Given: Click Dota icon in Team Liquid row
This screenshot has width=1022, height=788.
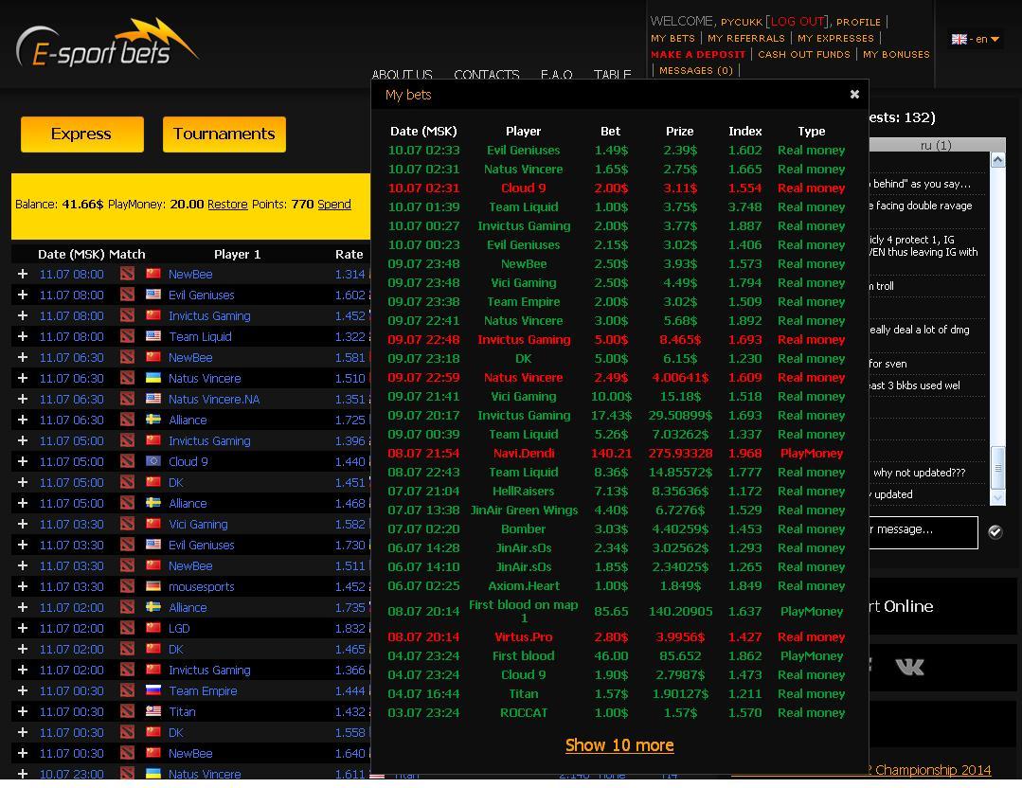Looking at the screenshot, I should click(127, 336).
